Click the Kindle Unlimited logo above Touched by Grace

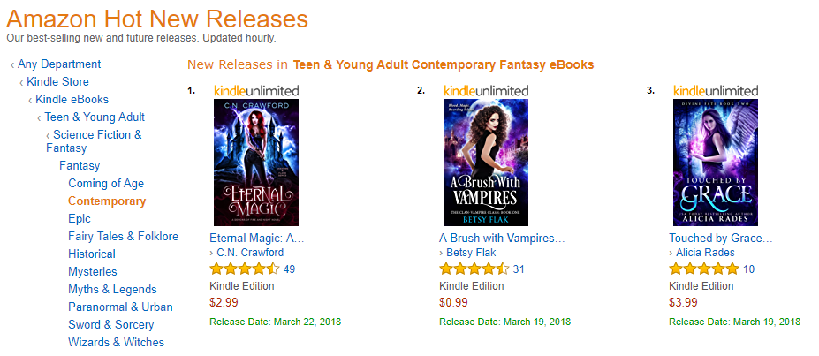[716, 90]
